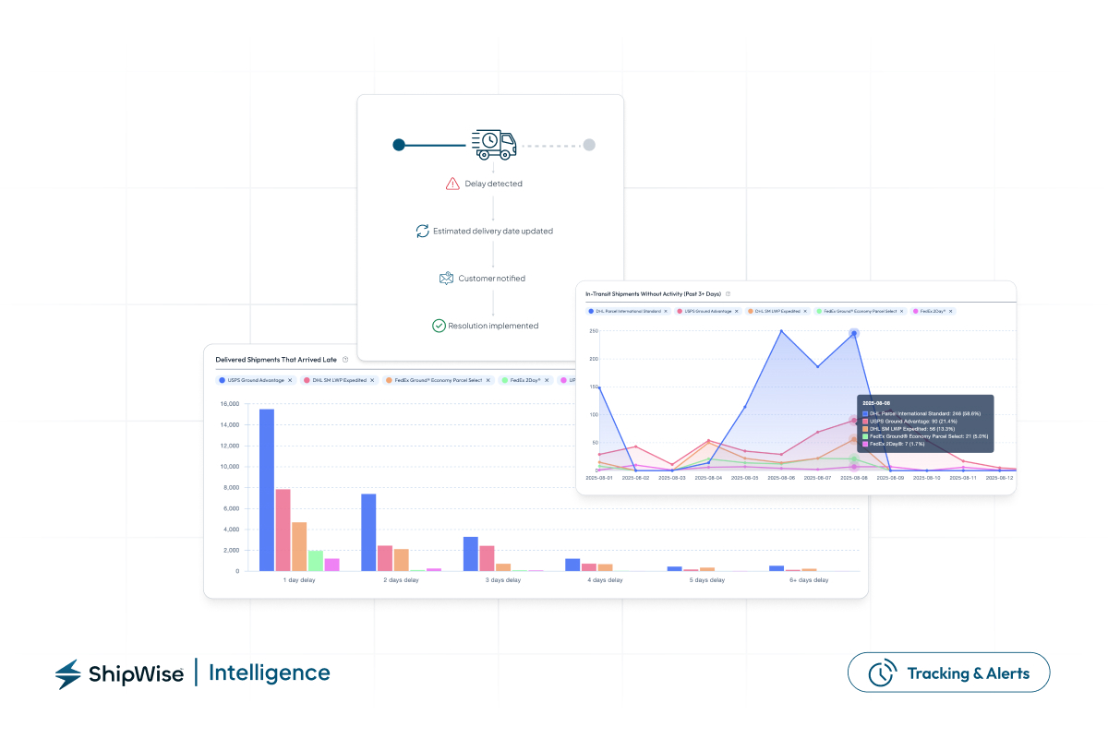1108x738 pixels.
Task: Select the pink bar in 1 day delay group
Action: point(283,530)
